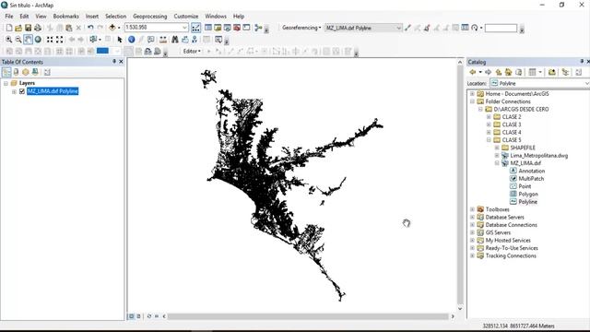This screenshot has height=332, width=590.
Task: Click the blue fill color swatch
Action: pos(102,51)
